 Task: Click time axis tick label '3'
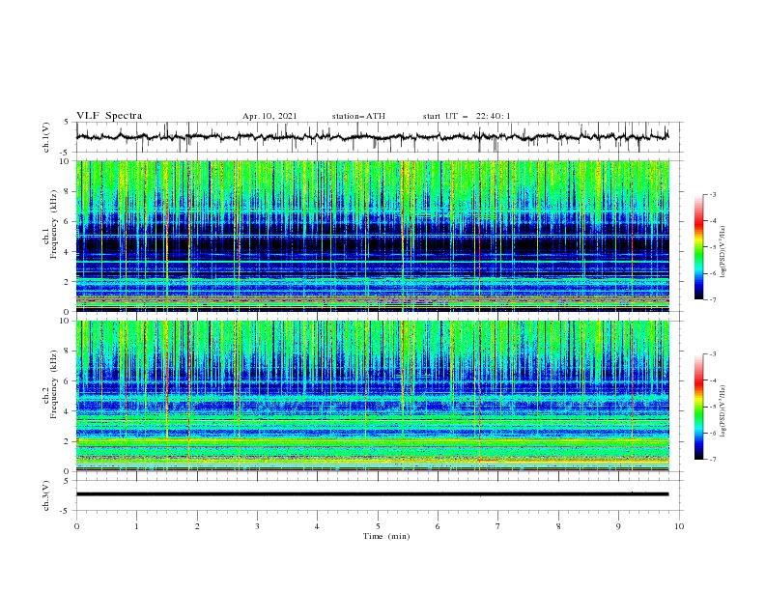(x=257, y=526)
